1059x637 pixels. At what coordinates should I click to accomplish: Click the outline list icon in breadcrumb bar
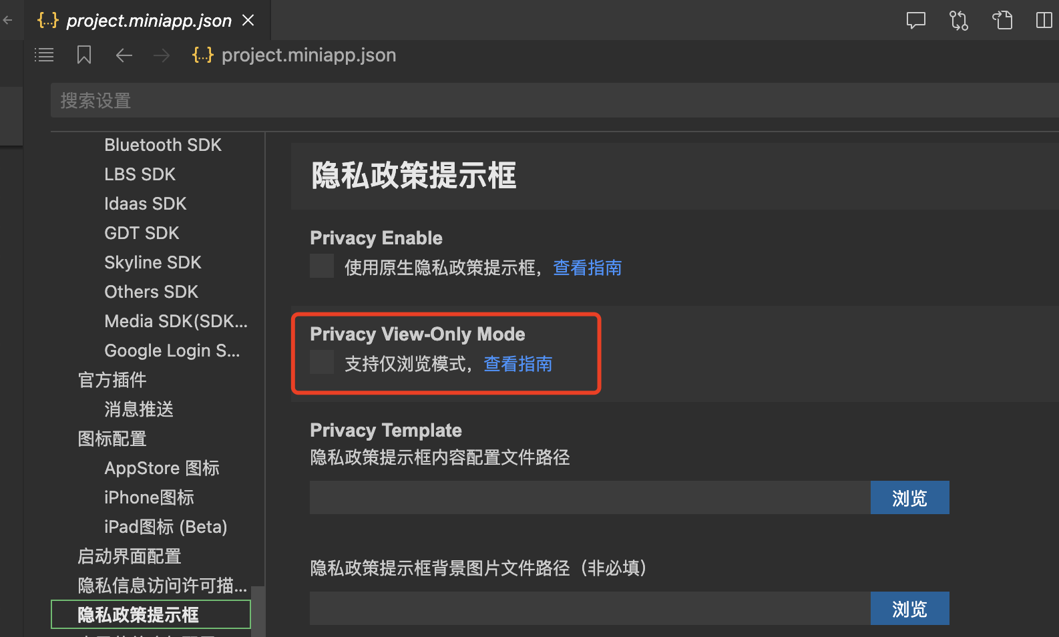pos(44,55)
